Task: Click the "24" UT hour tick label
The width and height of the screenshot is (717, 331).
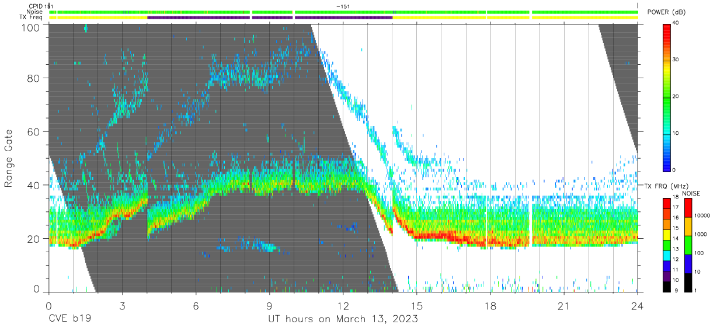Action: [x=637, y=305]
